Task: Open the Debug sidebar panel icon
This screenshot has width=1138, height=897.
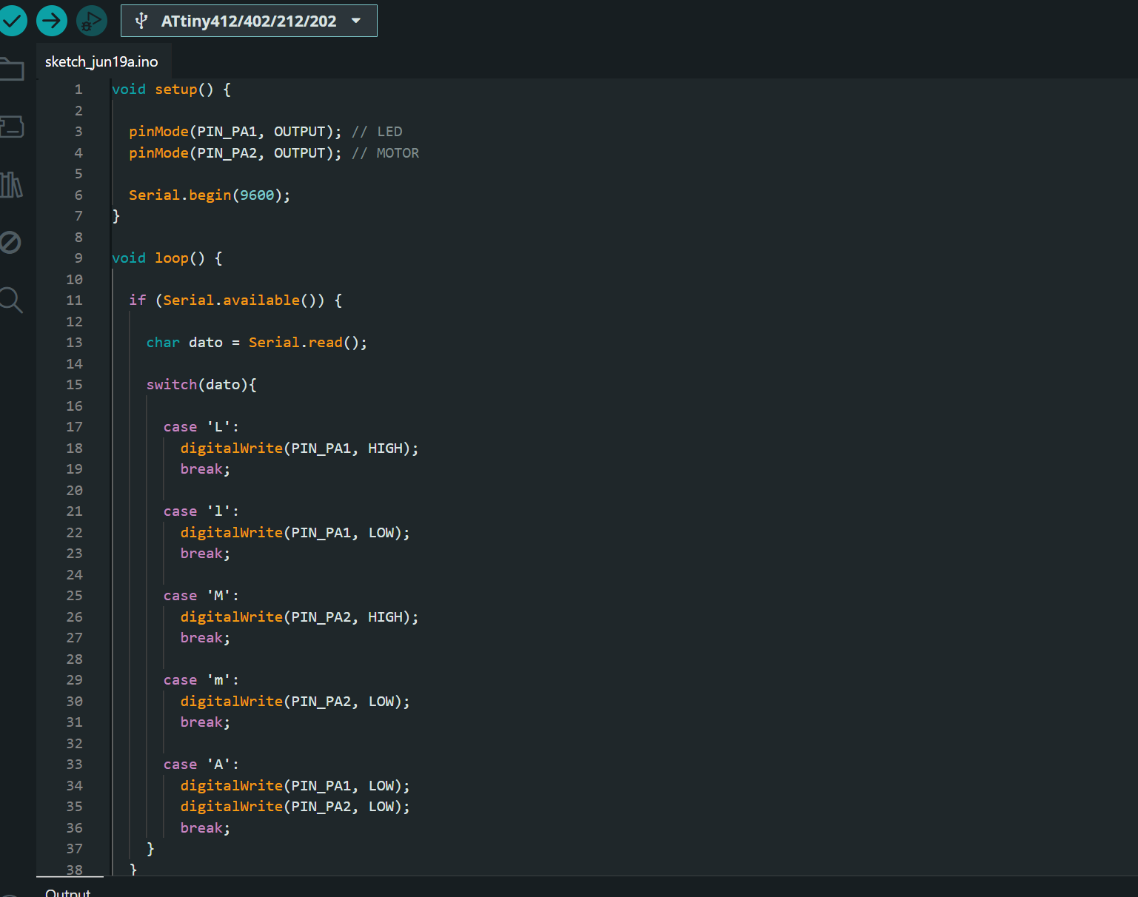Action: click(x=10, y=242)
